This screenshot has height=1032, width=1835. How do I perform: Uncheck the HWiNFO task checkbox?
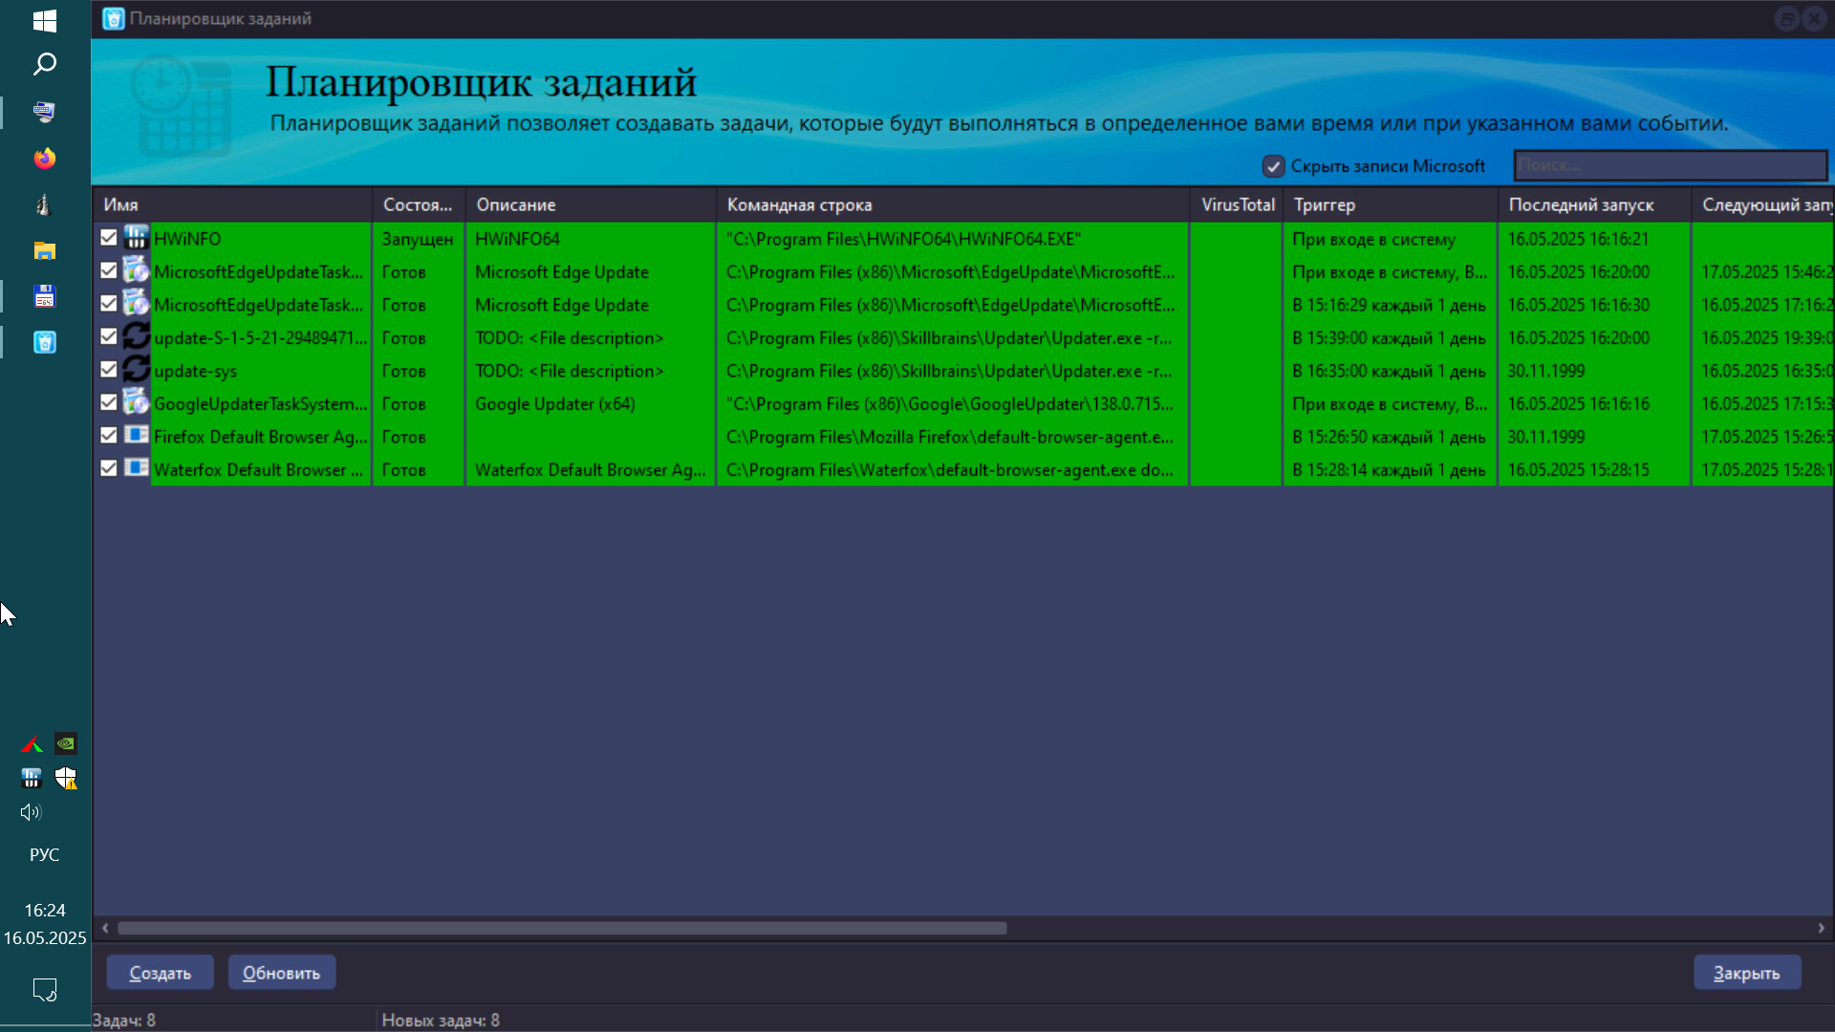[108, 238]
